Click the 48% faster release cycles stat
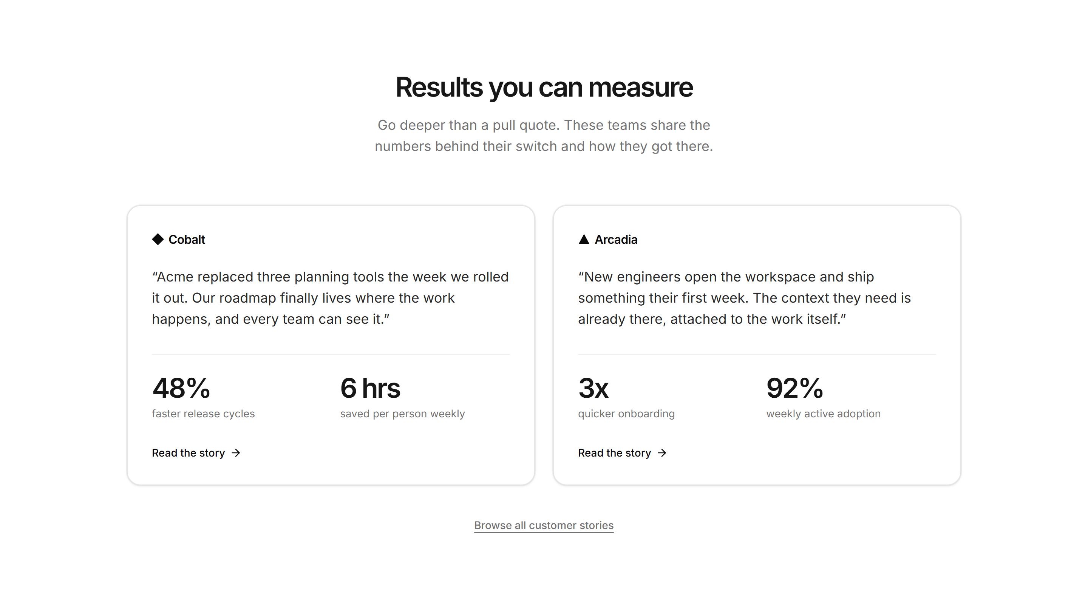The height and width of the screenshot is (606, 1088). click(203, 397)
